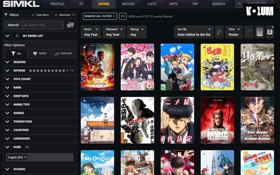Click the save filter floppy disk icon
Image resolution: width=280 pixels, height=175 pixels.
click(x=270, y=32)
